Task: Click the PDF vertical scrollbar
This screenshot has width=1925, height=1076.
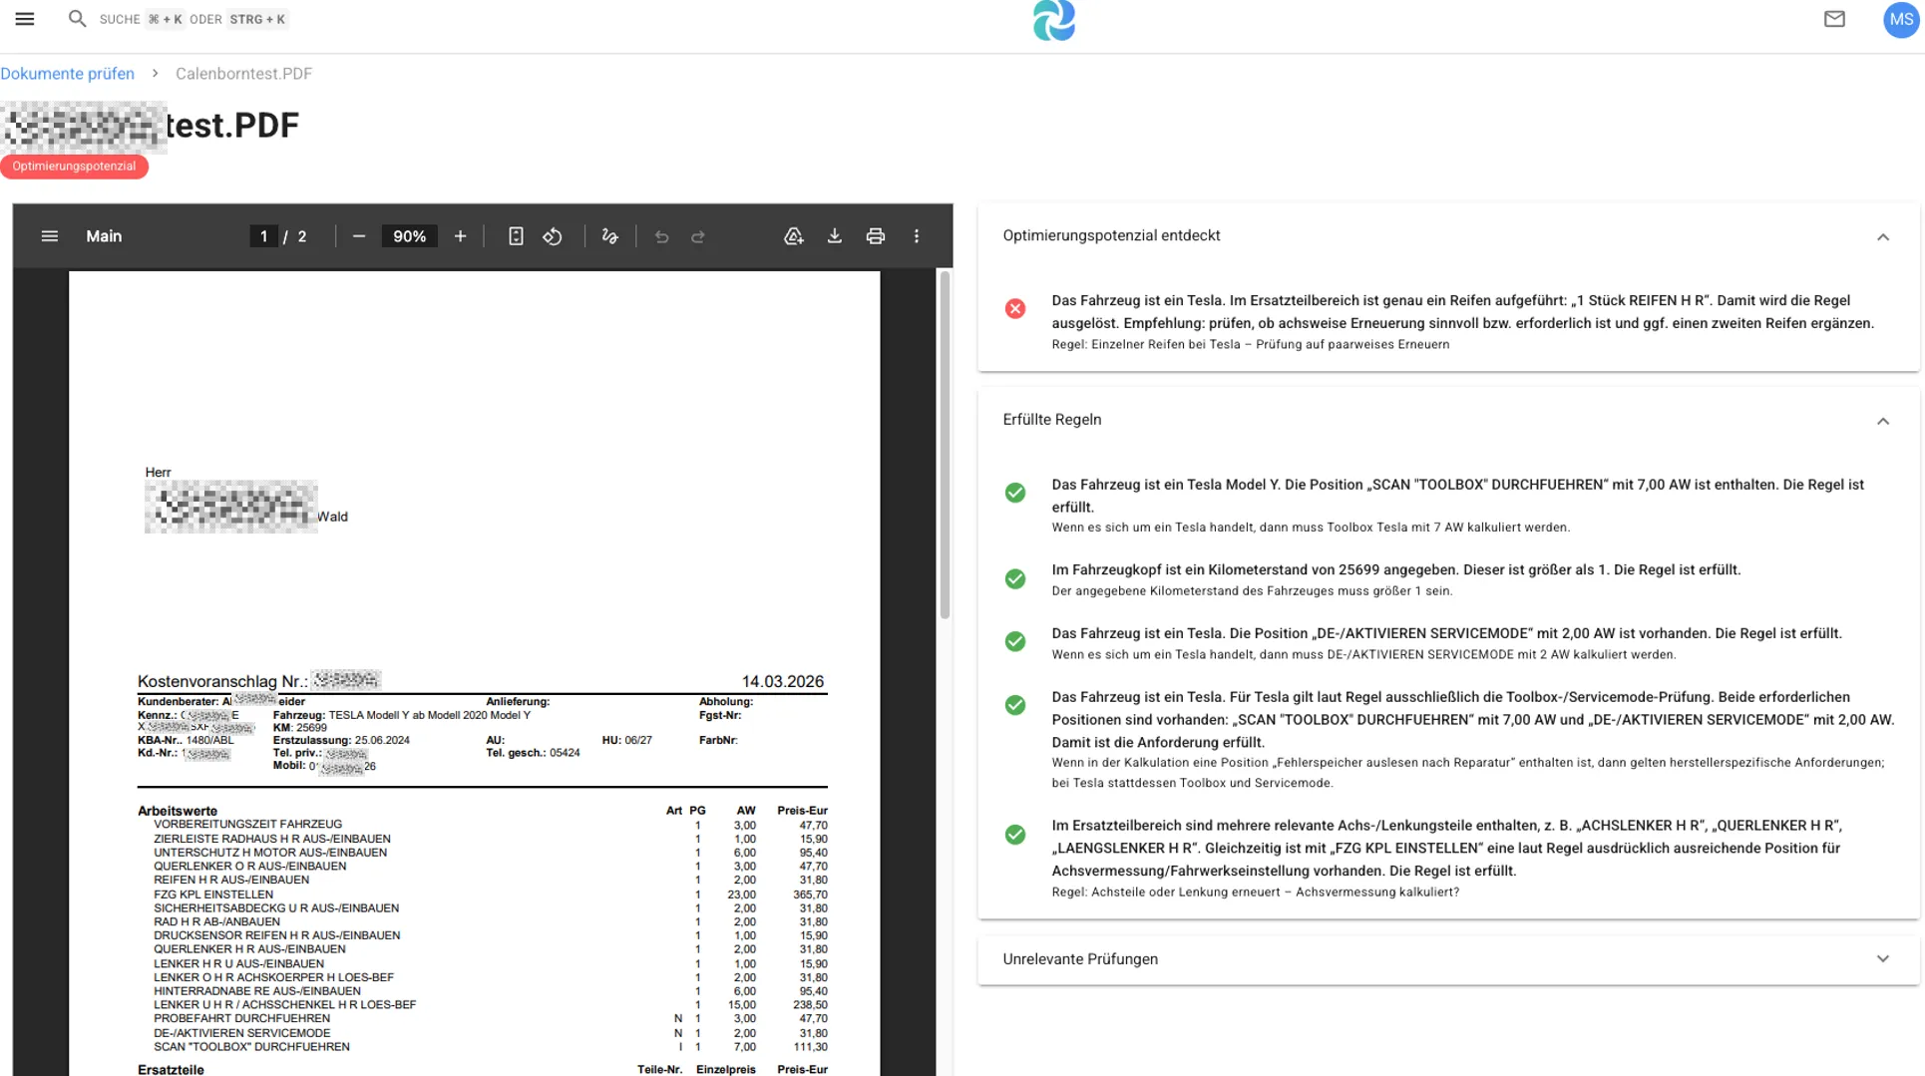Action: (944, 449)
